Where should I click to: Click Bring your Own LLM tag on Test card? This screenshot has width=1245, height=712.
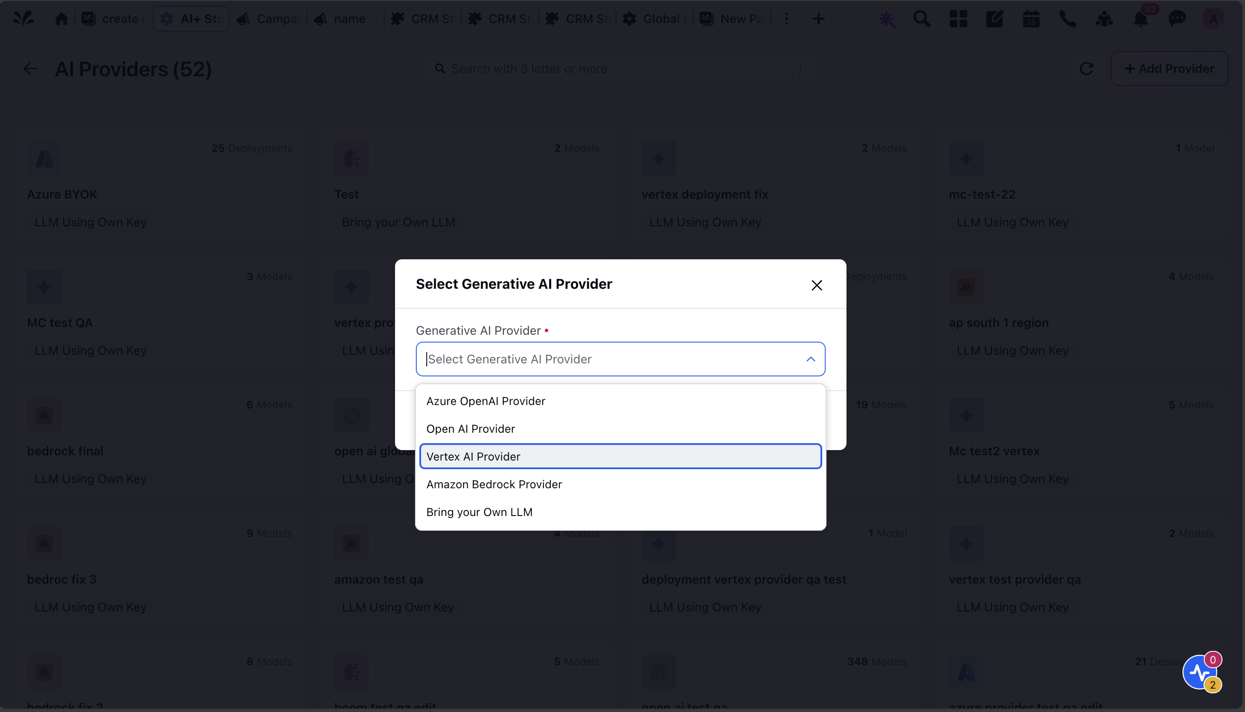[399, 222]
